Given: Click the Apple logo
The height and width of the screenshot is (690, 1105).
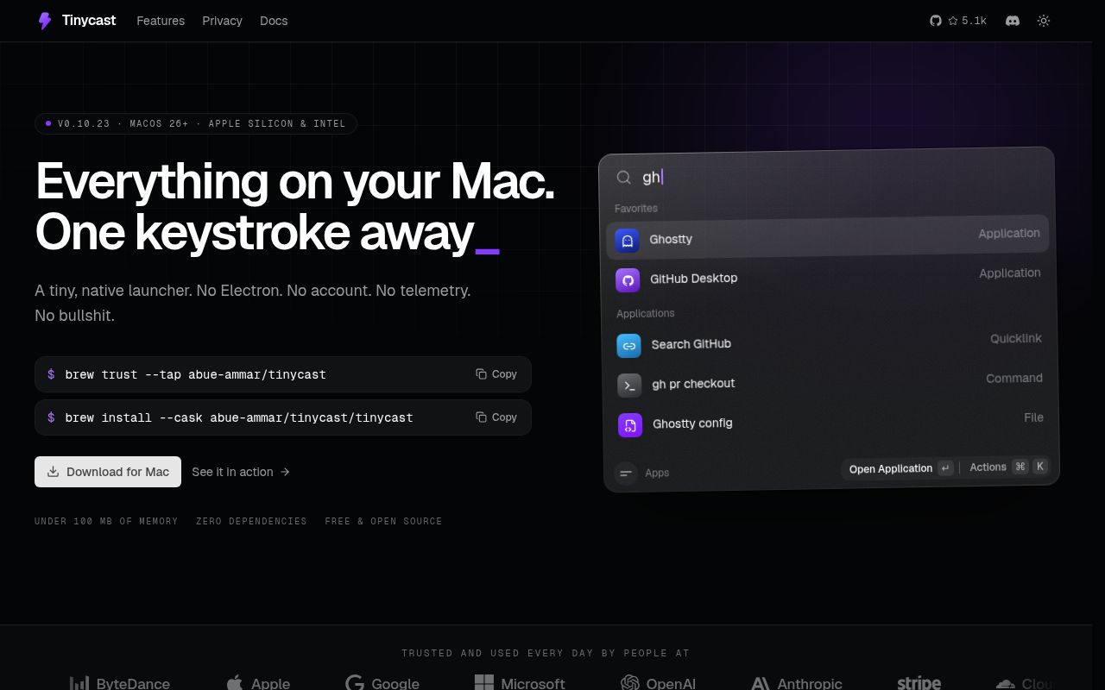Looking at the screenshot, I should tap(258, 684).
